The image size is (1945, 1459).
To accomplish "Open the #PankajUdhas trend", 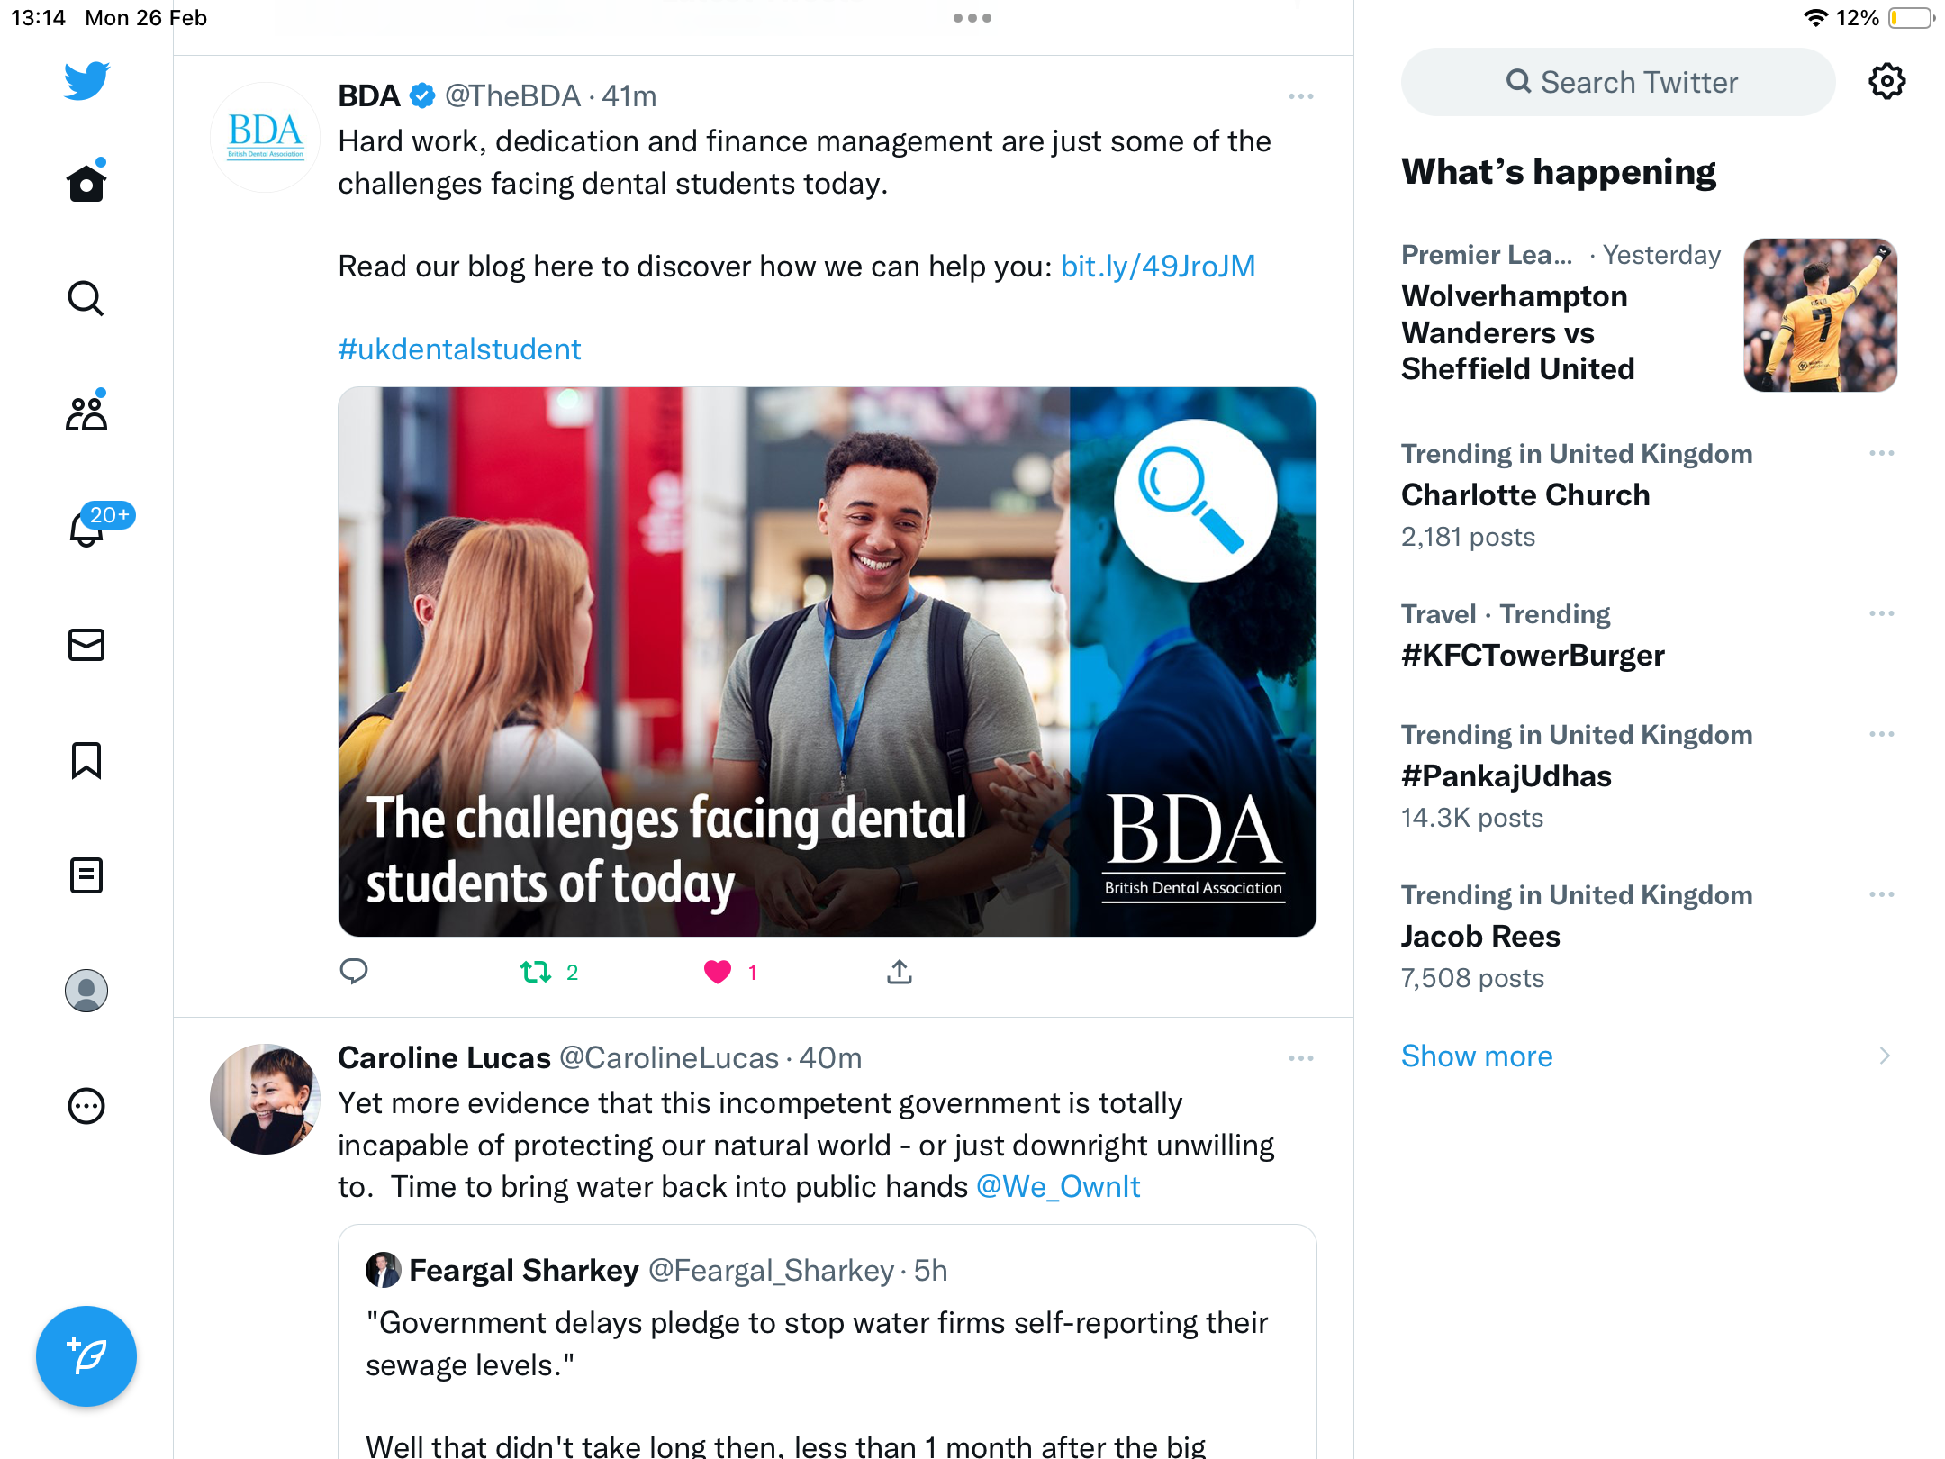I will pos(1506,776).
